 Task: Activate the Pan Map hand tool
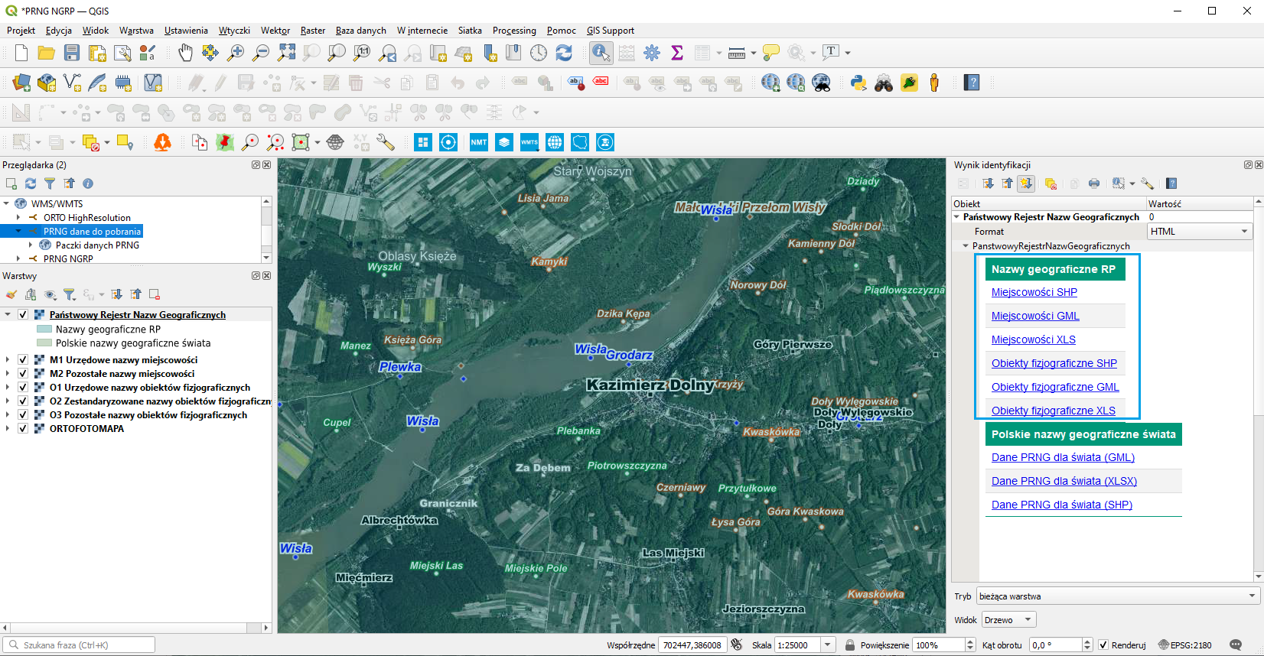pyautogui.click(x=185, y=53)
